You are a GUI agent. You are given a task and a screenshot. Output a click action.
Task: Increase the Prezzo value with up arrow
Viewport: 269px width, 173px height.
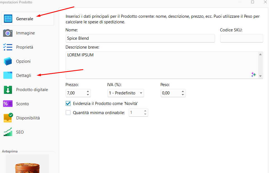coord(88,91)
